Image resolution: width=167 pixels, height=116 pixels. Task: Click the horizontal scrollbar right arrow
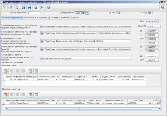click(159, 109)
